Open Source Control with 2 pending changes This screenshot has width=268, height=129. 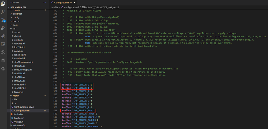(x=3, y=20)
